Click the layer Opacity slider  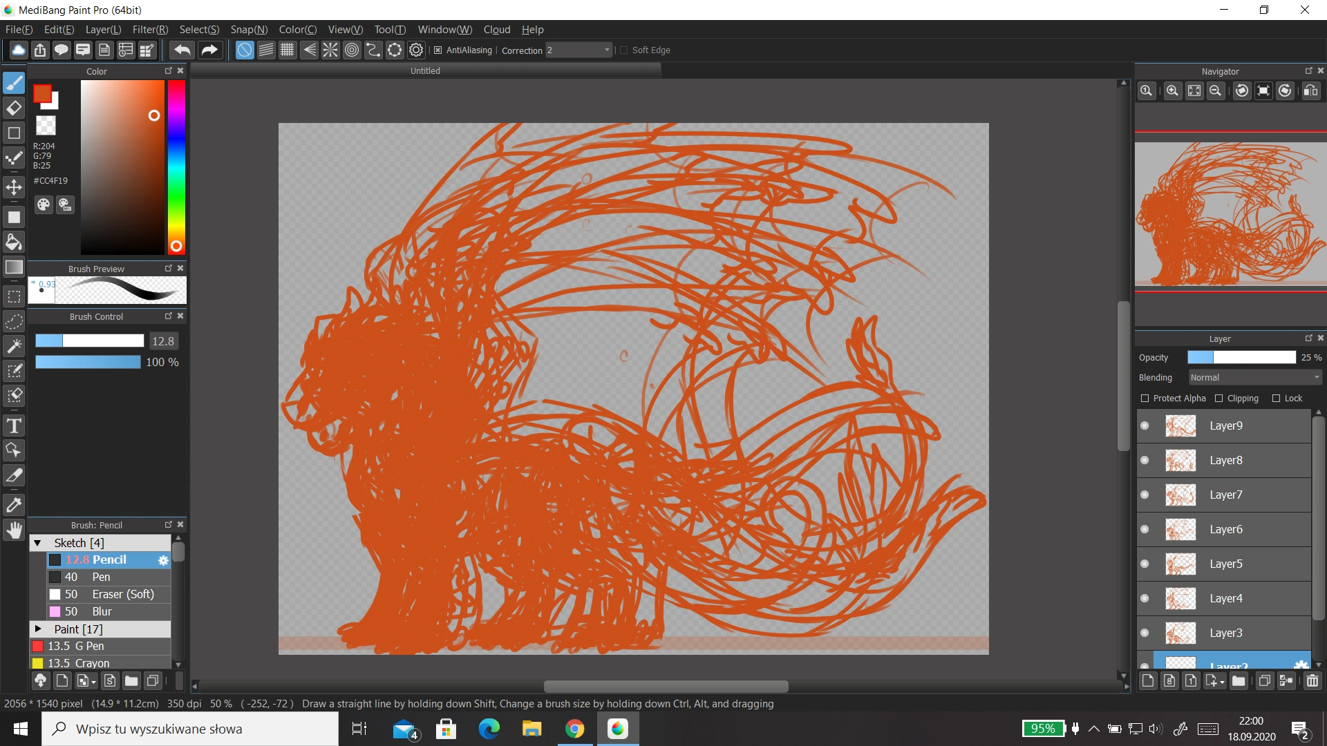coord(1241,357)
